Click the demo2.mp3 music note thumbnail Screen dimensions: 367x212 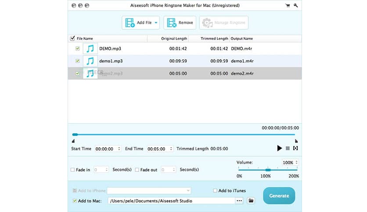[90, 73]
